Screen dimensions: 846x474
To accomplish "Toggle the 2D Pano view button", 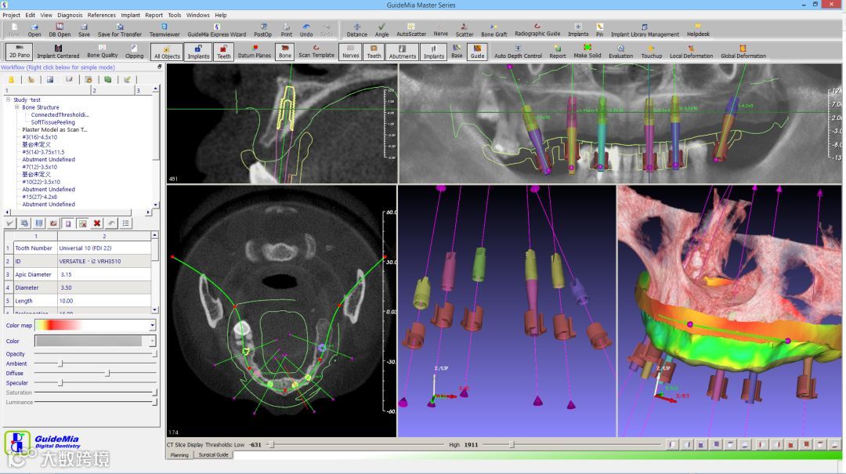I will click(x=20, y=52).
